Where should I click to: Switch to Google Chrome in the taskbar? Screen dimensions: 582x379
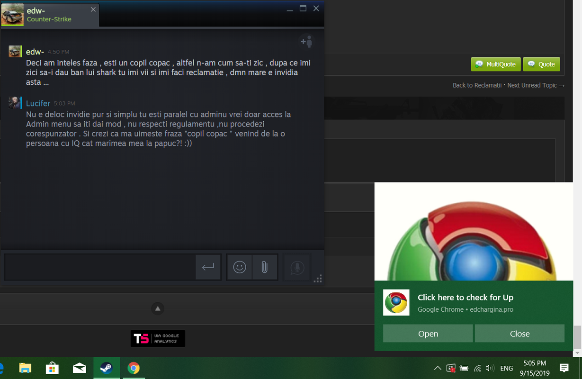[134, 368]
